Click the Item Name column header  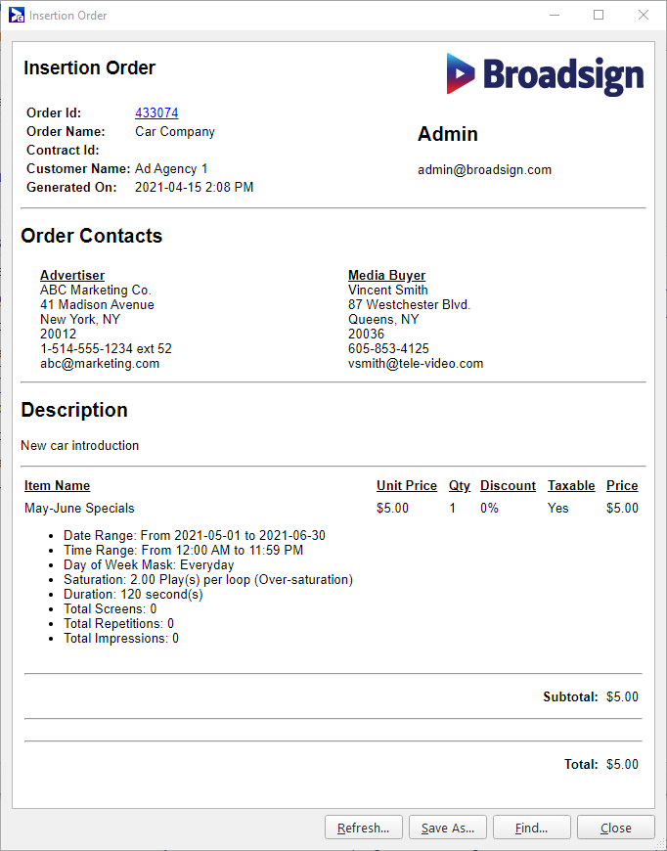pos(57,486)
